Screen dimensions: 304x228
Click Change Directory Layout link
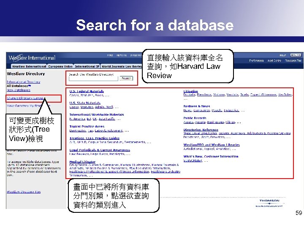point(26,98)
